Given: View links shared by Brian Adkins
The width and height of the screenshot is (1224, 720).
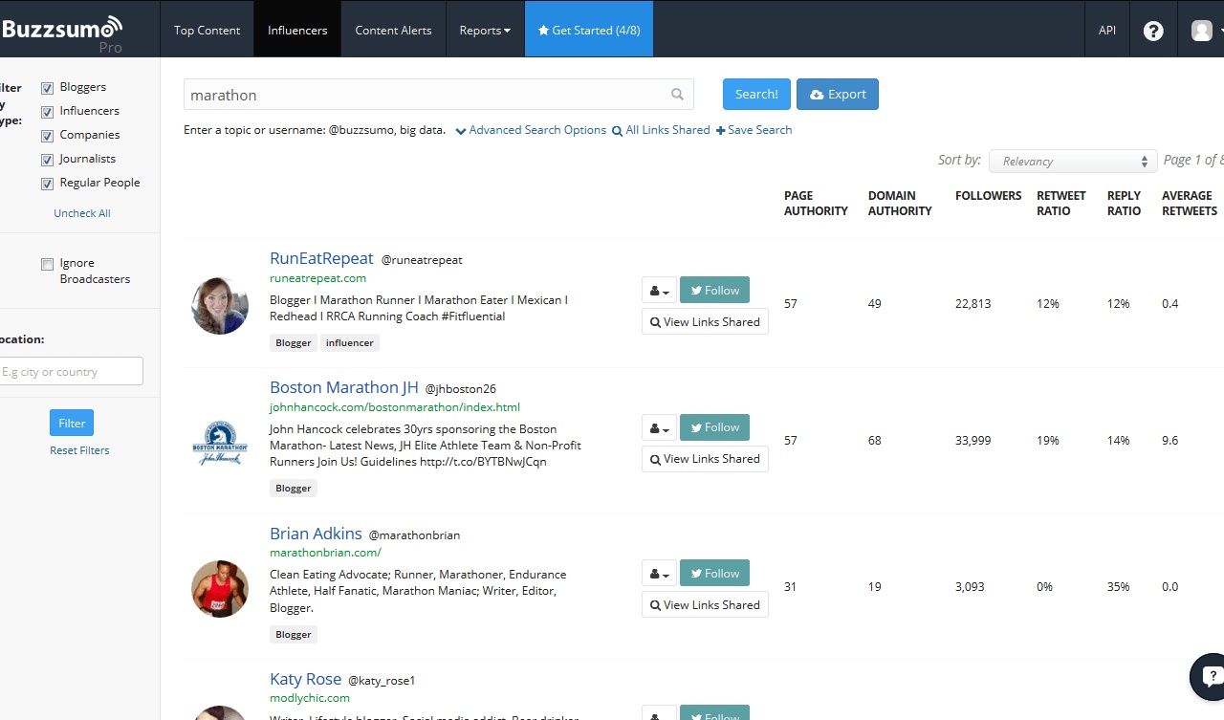Looking at the screenshot, I should [705, 605].
